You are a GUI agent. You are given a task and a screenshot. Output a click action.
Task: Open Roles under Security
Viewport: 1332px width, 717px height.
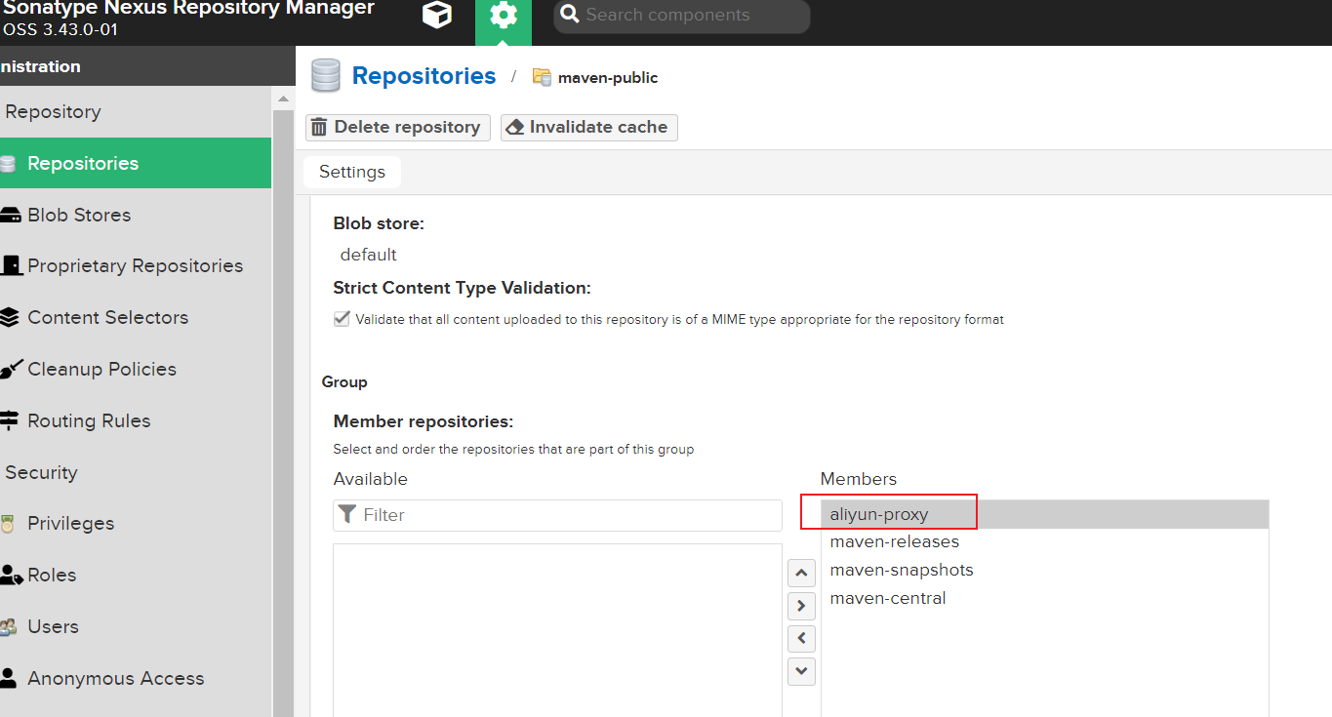coord(52,575)
